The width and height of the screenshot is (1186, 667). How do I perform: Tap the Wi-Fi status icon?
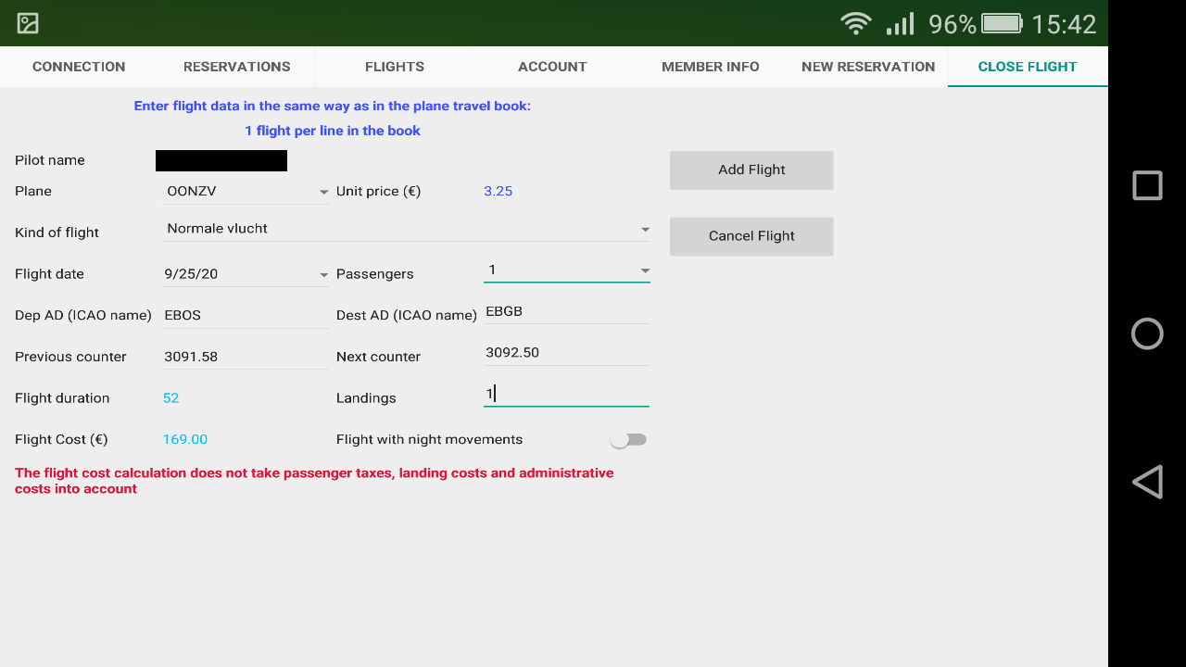tap(855, 23)
